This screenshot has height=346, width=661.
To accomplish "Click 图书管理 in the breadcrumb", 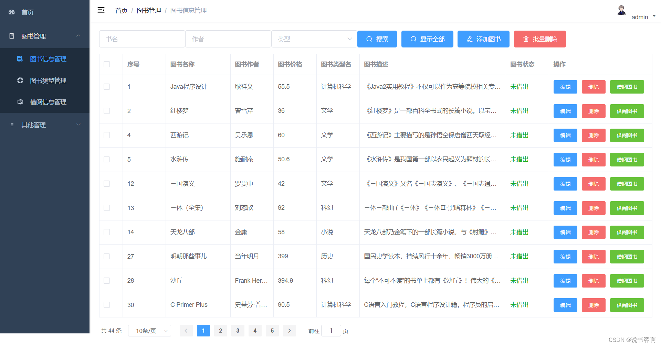I will pyautogui.click(x=149, y=11).
